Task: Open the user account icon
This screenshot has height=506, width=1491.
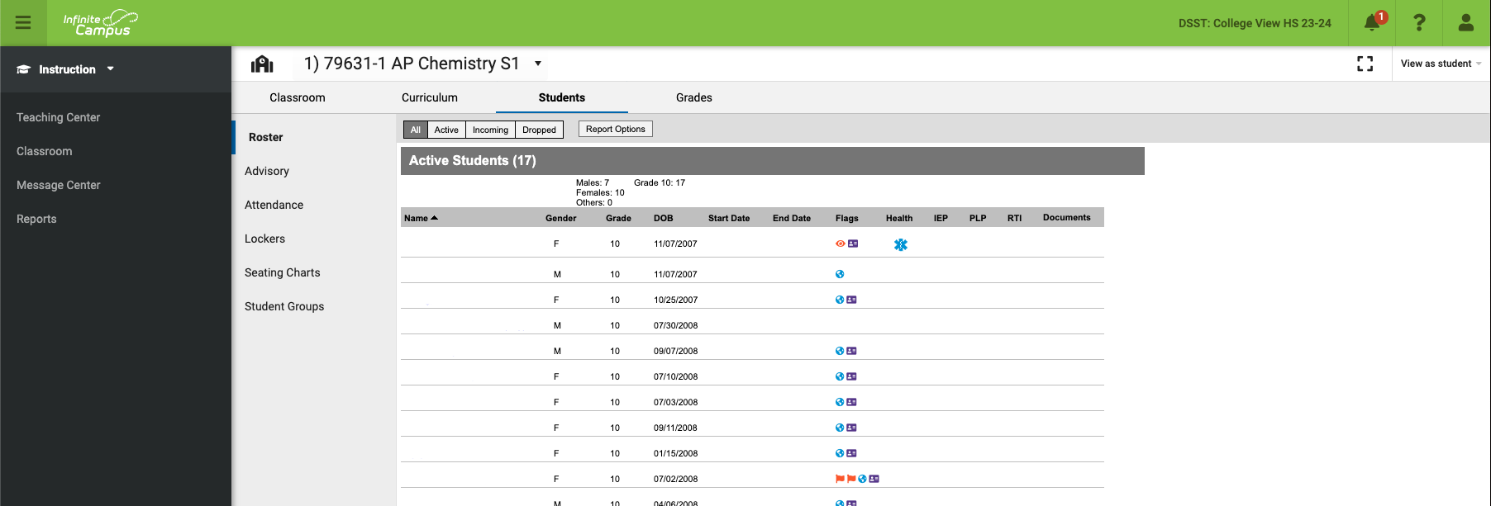Action: [1466, 22]
